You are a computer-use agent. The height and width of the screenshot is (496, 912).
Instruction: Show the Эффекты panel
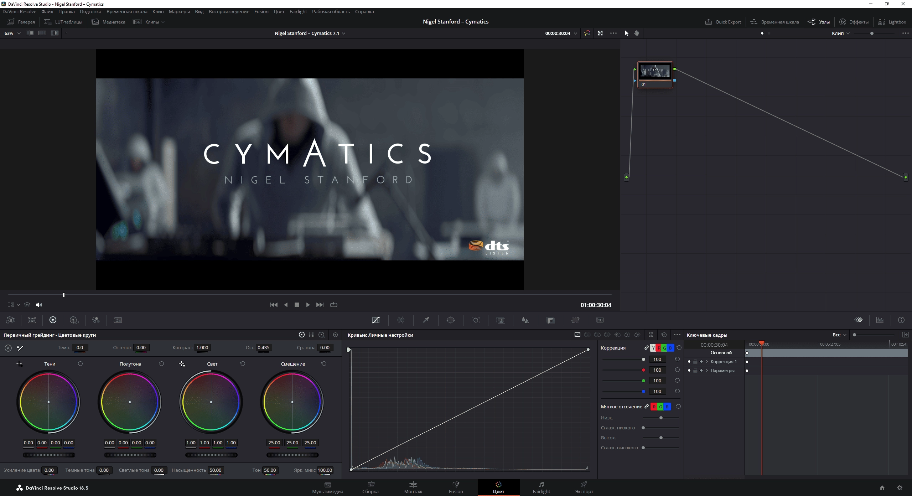(854, 22)
